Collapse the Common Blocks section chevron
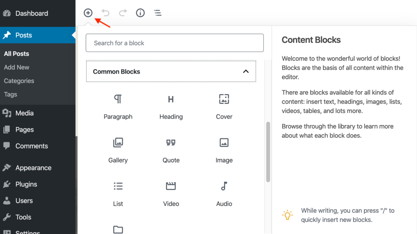 pos(246,72)
